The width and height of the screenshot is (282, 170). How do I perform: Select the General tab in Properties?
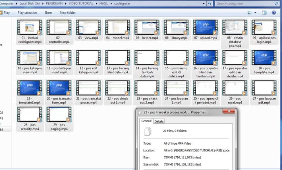(x=146, y=121)
